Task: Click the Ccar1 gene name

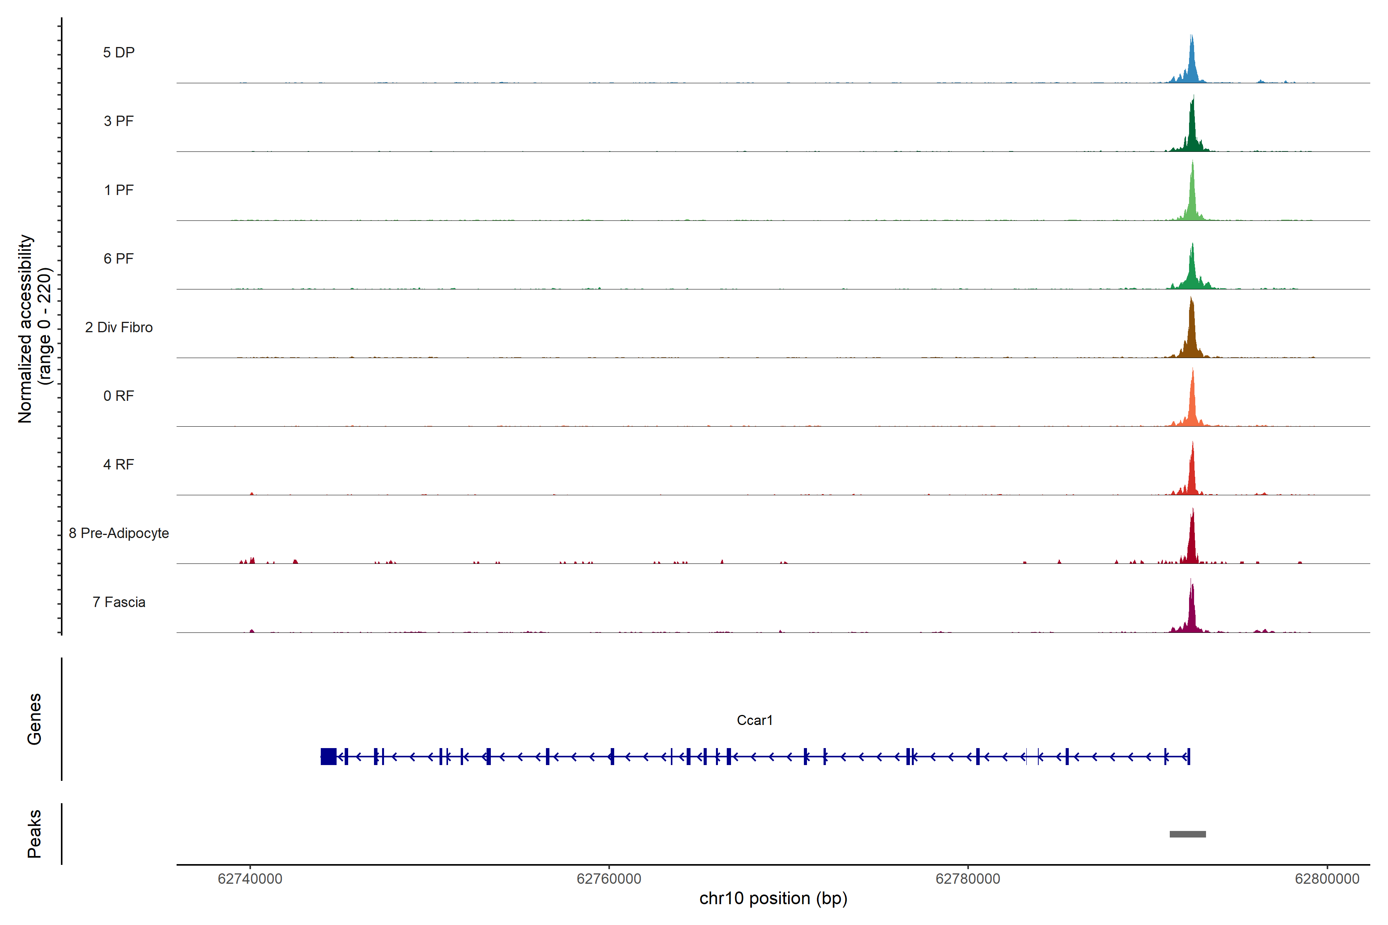Action: point(754,720)
